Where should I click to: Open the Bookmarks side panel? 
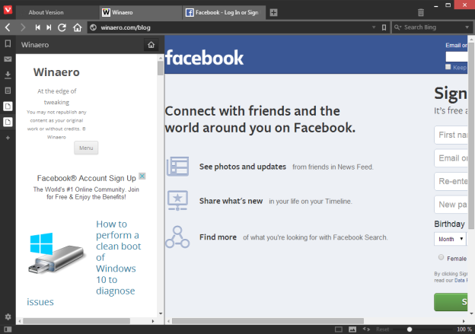coord(8,44)
